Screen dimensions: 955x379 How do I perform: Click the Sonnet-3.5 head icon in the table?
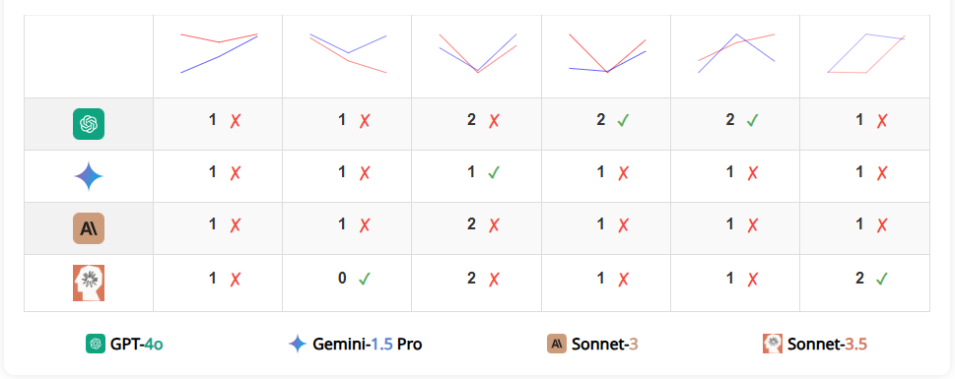tap(89, 283)
